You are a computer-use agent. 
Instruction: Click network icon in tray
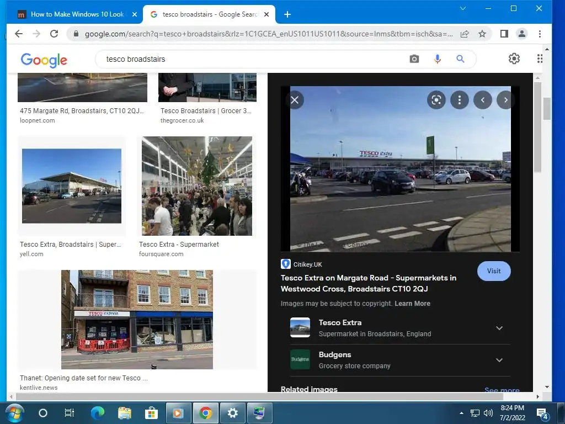pos(475,413)
